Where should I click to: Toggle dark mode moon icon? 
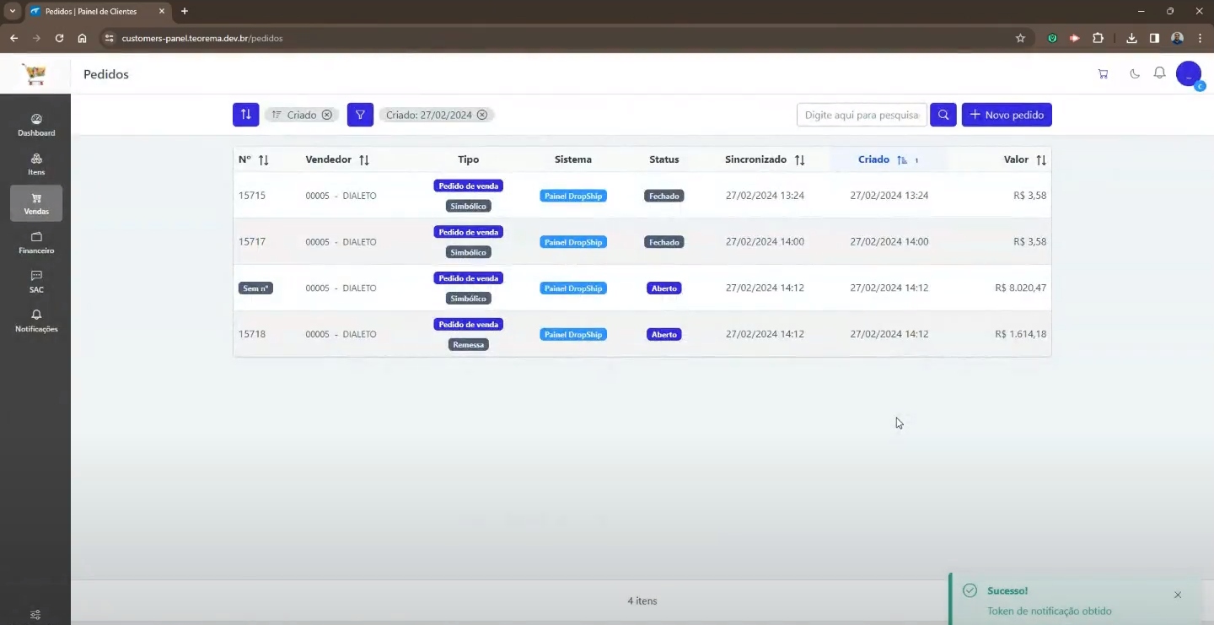(x=1135, y=74)
